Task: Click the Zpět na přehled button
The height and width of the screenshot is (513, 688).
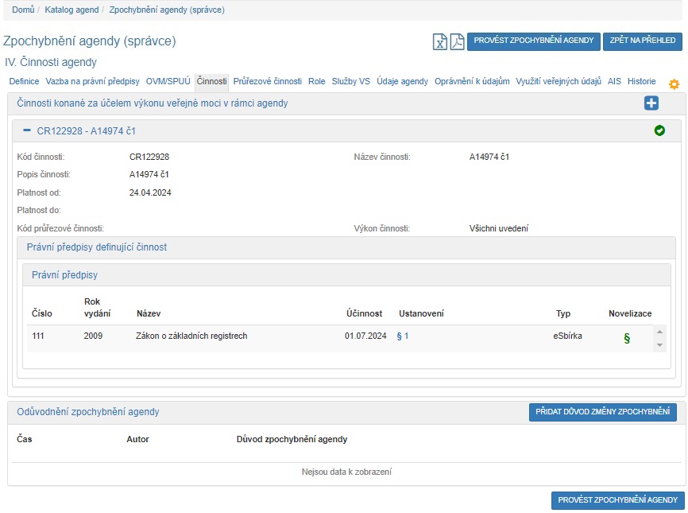Action: pyautogui.click(x=642, y=41)
